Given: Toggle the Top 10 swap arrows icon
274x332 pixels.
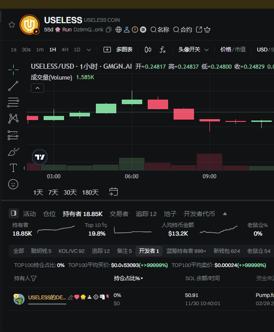Looking at the screenshot, I should tap(105, 225).
